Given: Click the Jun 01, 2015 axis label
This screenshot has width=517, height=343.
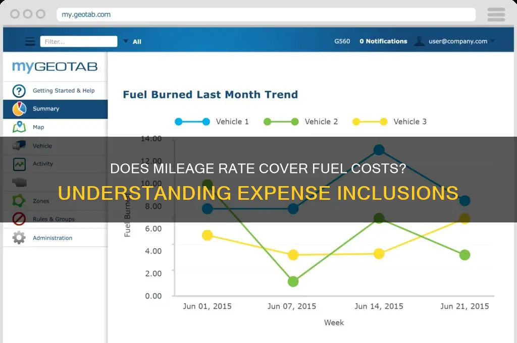Looking at the screenshot, I should (x=207, y=306).
